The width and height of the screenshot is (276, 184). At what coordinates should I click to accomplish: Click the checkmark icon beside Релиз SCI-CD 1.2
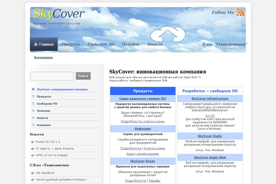coord(33,142)
